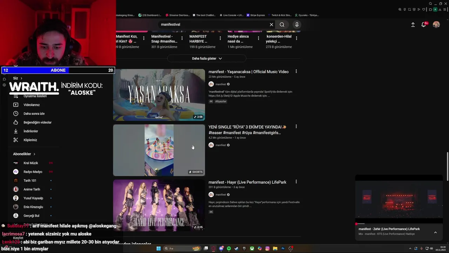Open options for Hediye alınca short
Viewport: 449px width, 253px height.
[258, 38]
